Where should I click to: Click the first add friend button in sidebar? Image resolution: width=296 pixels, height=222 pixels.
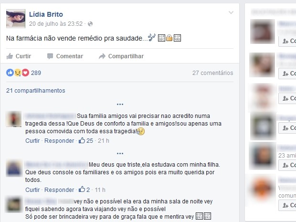(287, 41)
